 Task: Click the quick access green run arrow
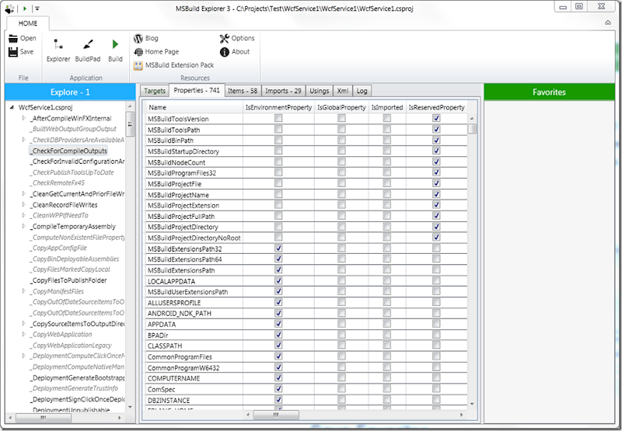[x=25, y=9]
